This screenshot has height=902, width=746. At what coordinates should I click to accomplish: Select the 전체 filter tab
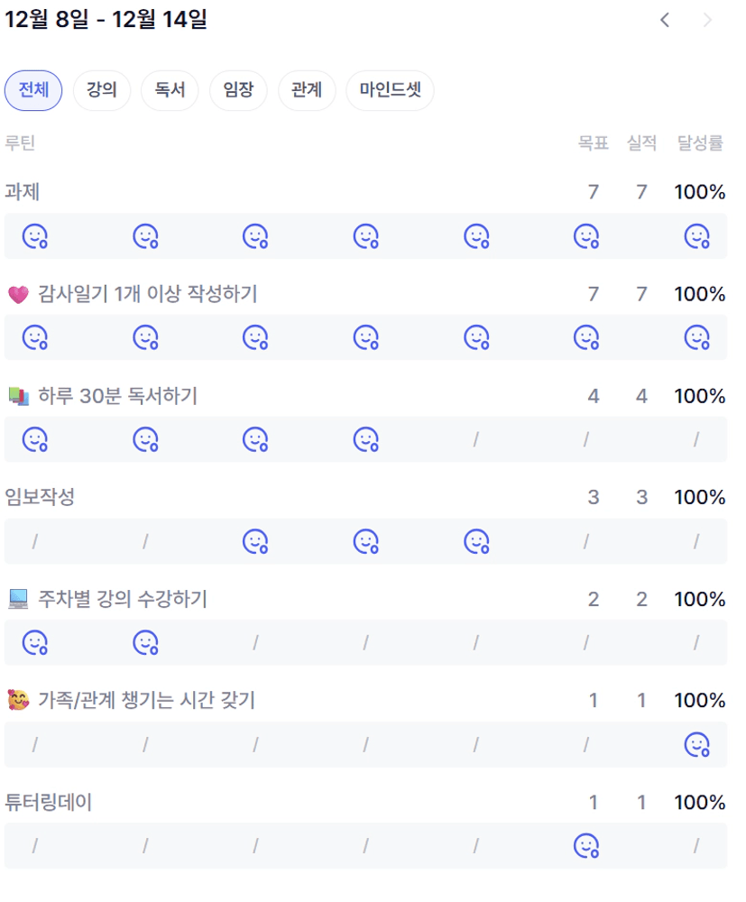pos(33,90)
